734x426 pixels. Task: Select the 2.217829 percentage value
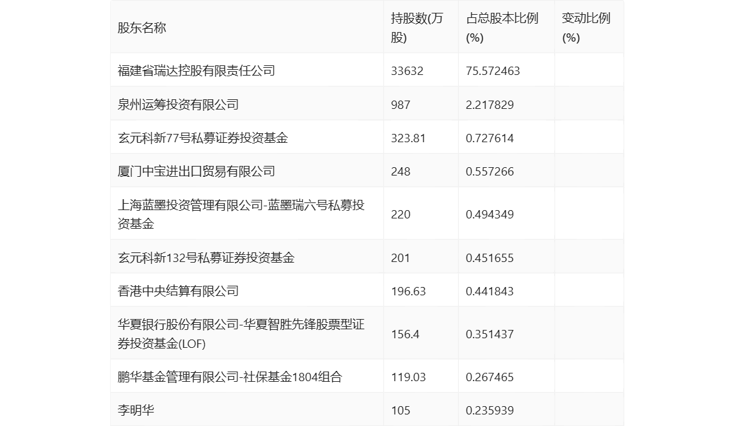point(490,104)
